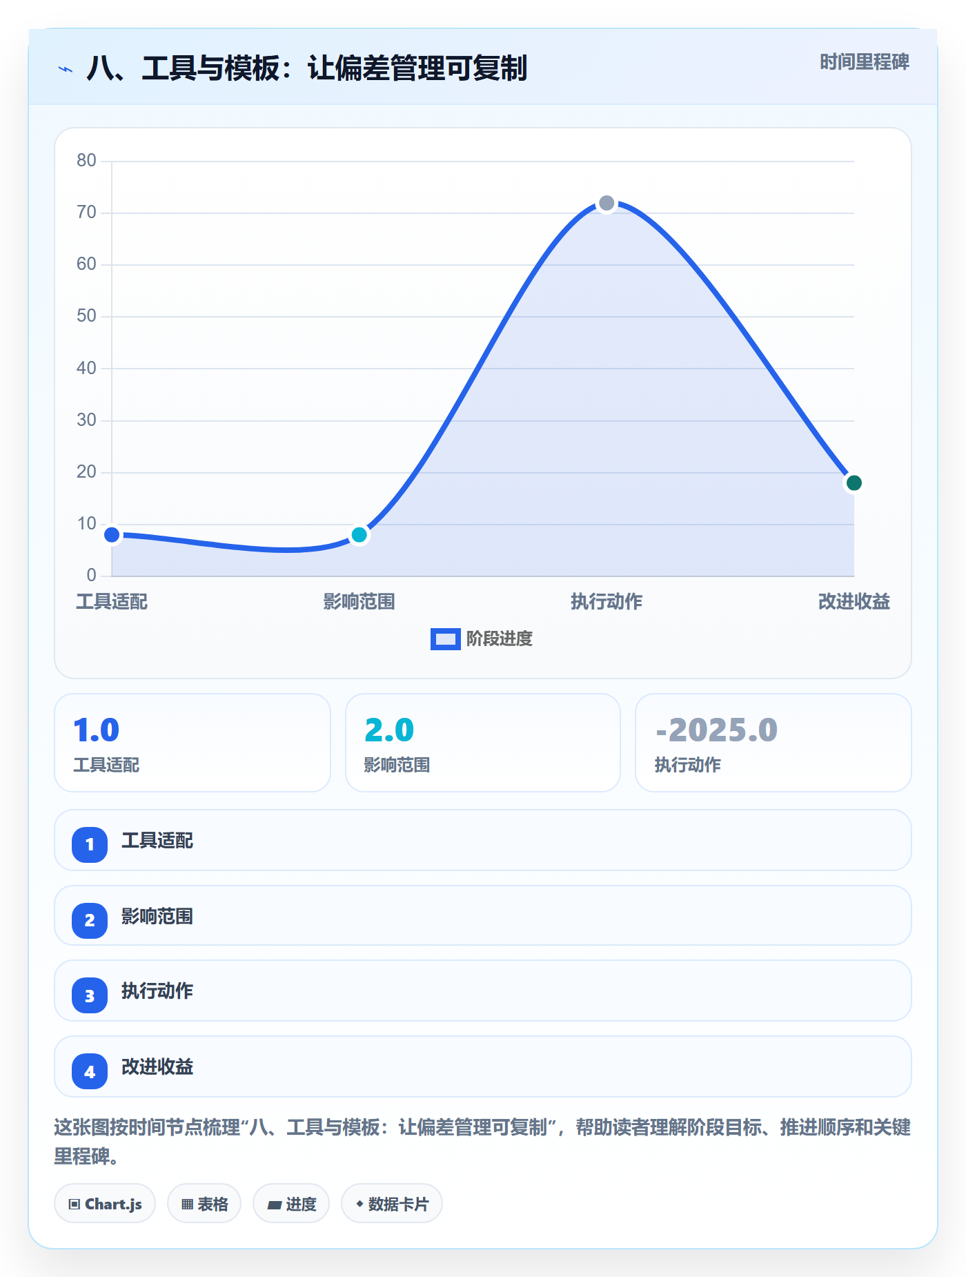Select the cyan data point at 影响范围
Viewport: 966px width, 1277px height.
[x=359, y=535]
